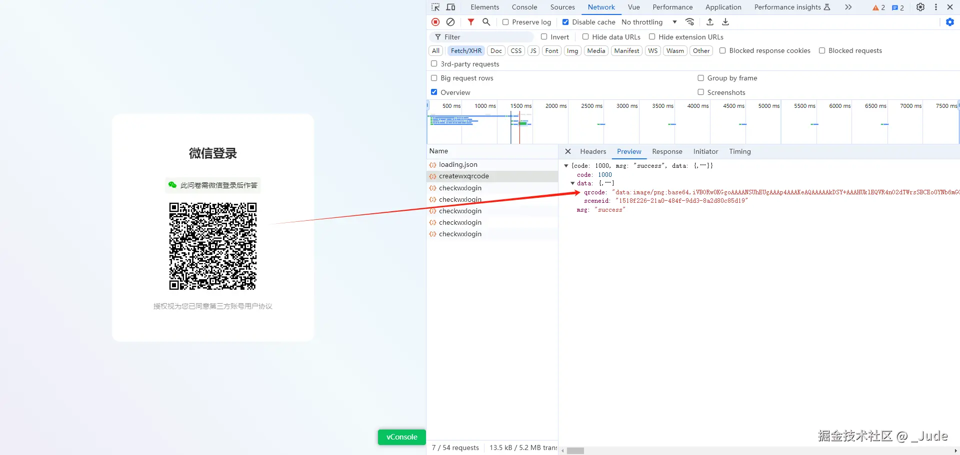The height and width of the screenshot is (455, 960).
Task: Toggle the Invert filter checkbox
Action: click(x=544, y=36)
